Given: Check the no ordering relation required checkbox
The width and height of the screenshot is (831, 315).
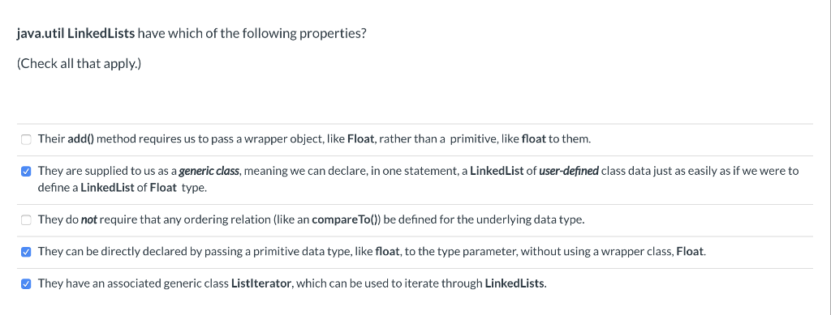Looking at the screenshot, I should click(x=26, y=220).
